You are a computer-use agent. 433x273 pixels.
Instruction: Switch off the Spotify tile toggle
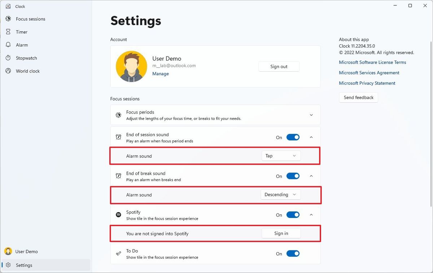pyautogui.click(x=293, y=215)
